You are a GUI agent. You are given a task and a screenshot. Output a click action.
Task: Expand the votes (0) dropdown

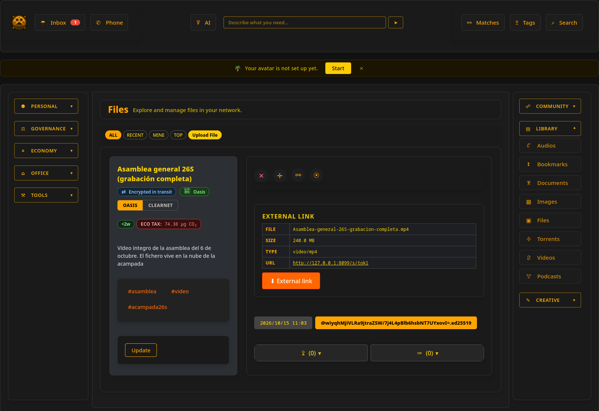pyautogui.click(x=311, y=353)
